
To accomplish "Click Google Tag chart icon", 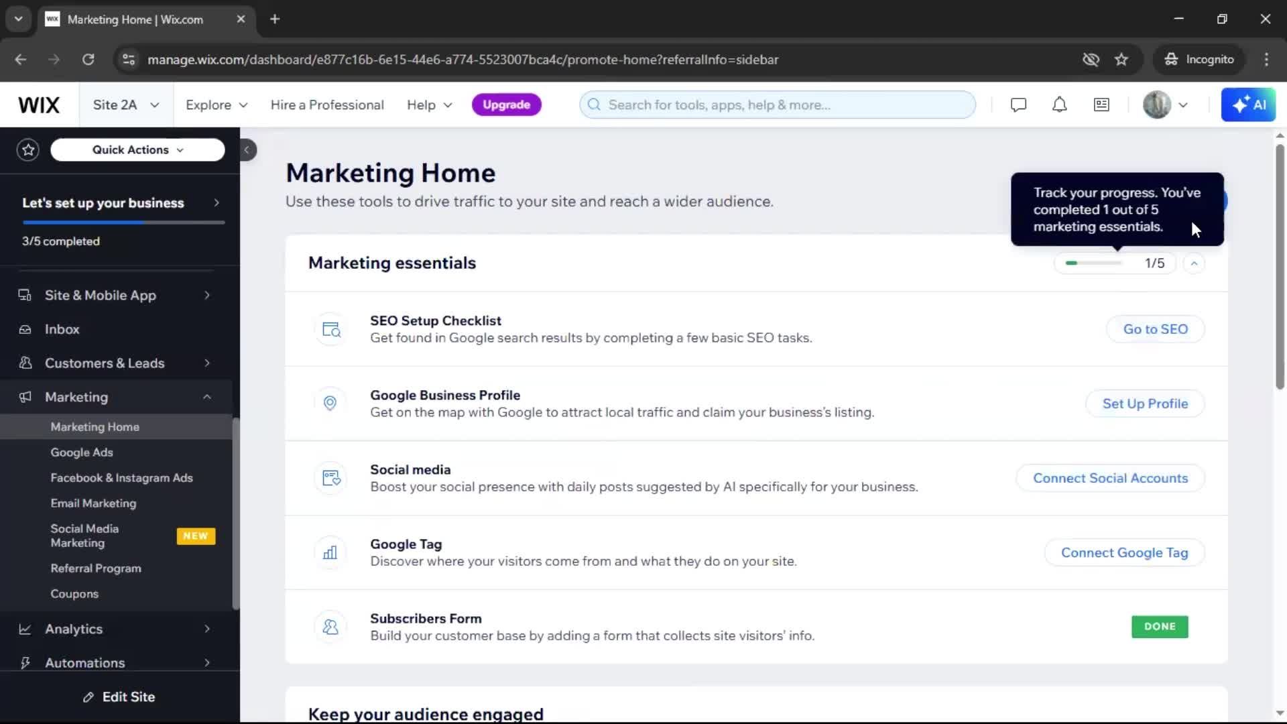I will pos(330,552).
